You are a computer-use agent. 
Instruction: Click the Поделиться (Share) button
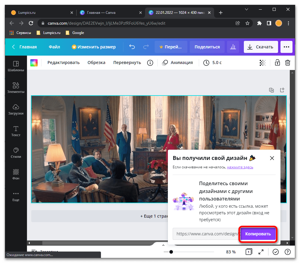coord(207,47)
